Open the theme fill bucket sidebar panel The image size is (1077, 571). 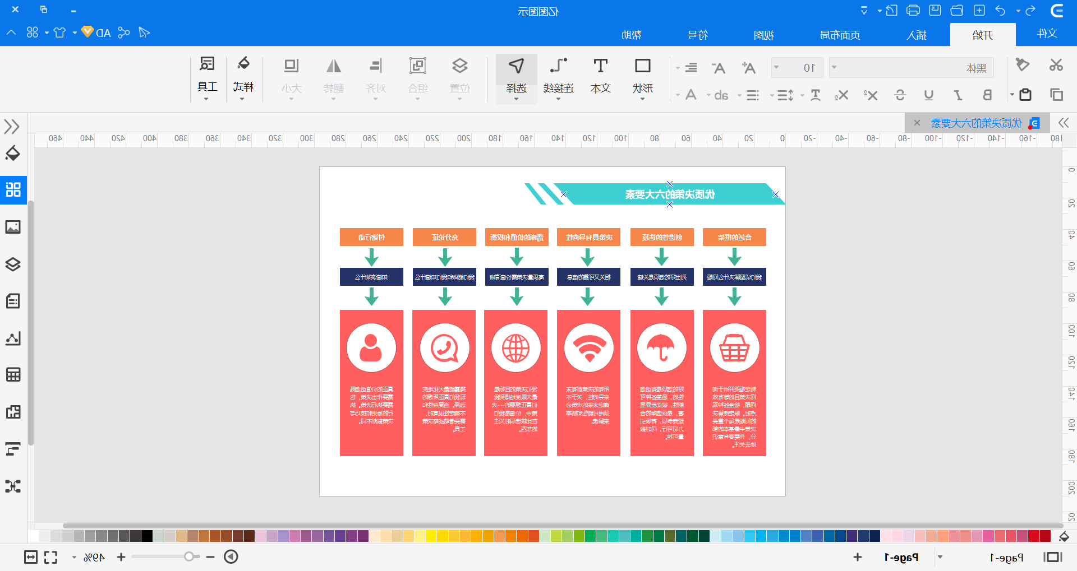pos(13,154)
